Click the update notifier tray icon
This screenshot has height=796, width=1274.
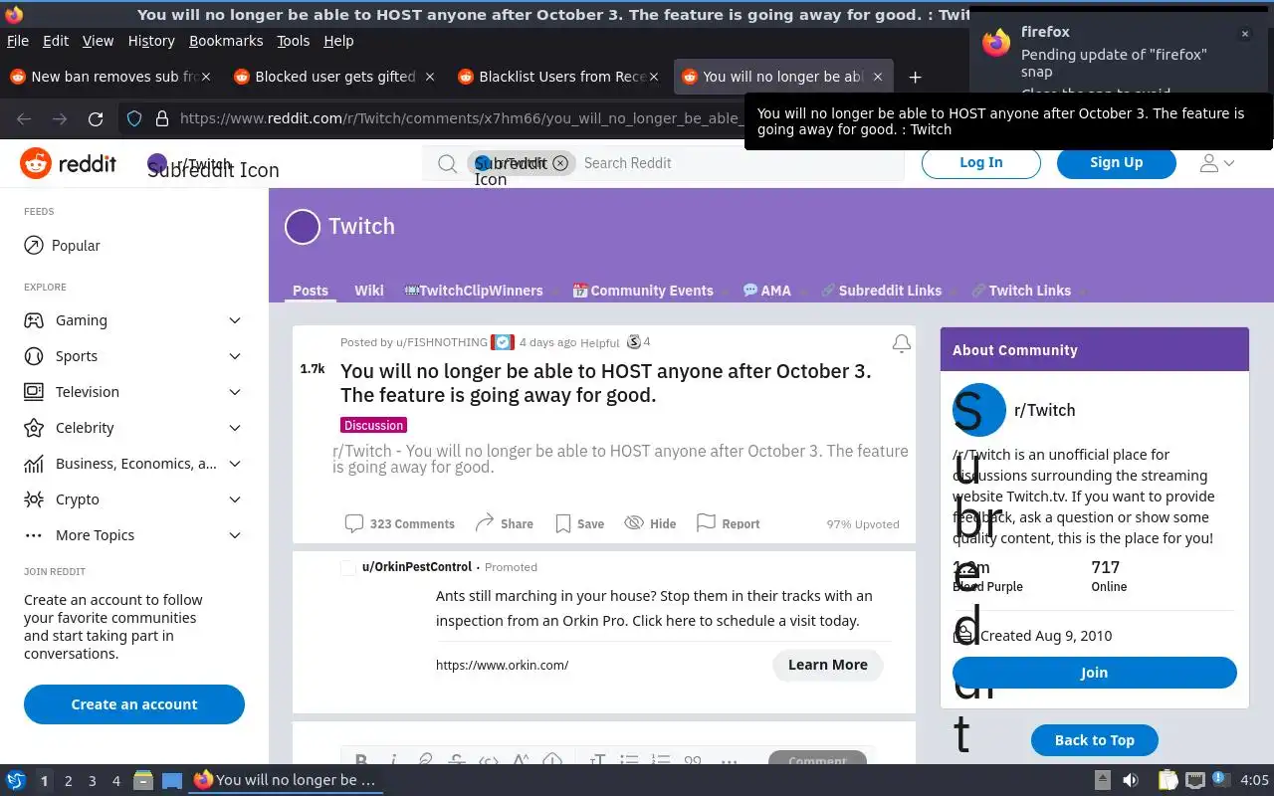point(1222,780)
